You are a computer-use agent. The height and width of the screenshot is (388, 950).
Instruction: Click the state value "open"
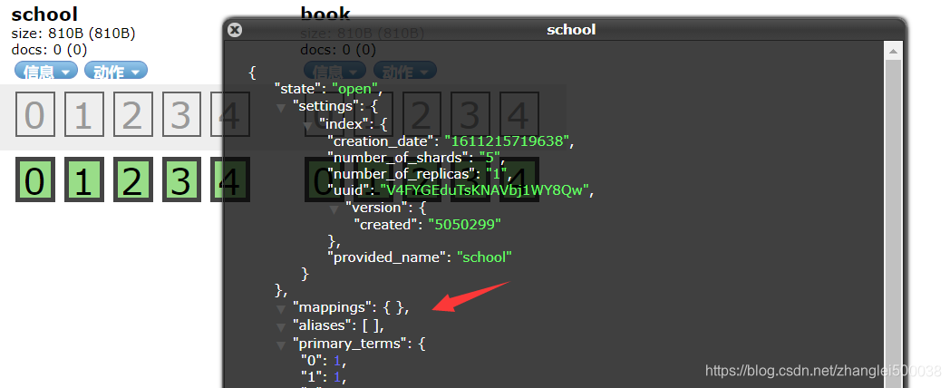[355, 89]
